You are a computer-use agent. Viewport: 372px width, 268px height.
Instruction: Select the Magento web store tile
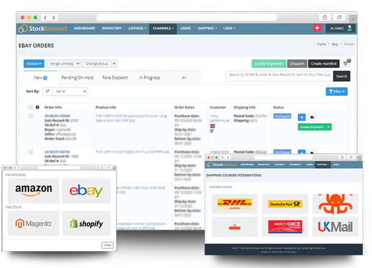tap(33, 223)
